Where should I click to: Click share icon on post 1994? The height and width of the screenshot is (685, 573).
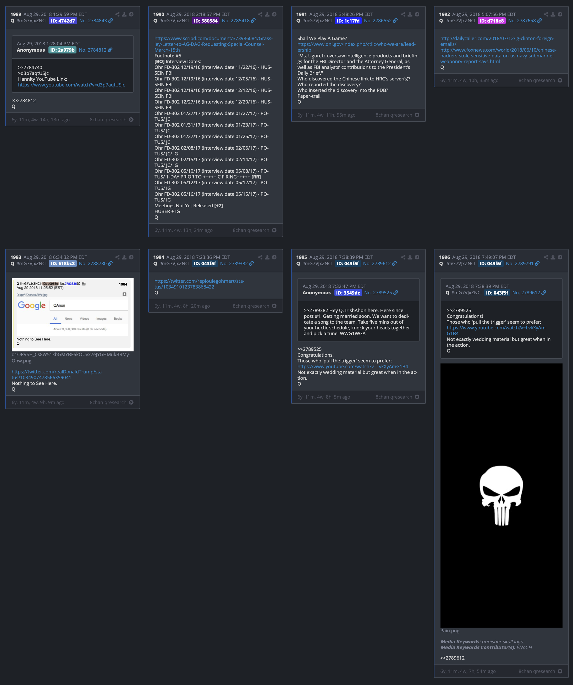pos(260,257)
